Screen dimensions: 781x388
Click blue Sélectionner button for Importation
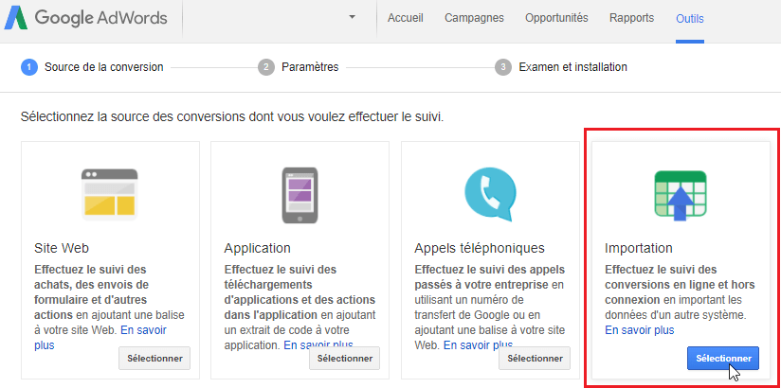click(x=723, y=358)
